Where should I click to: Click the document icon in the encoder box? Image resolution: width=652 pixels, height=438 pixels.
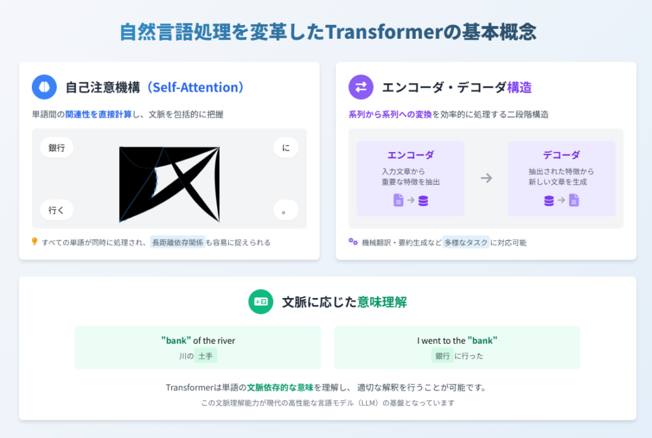tap(399, 201)
